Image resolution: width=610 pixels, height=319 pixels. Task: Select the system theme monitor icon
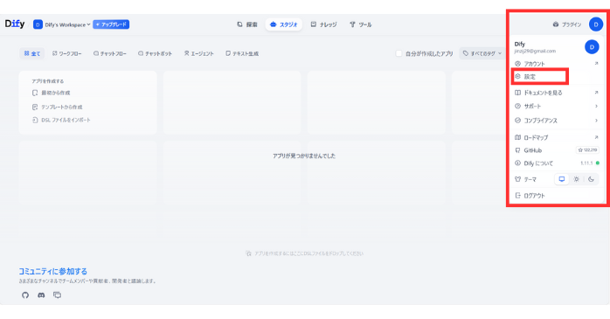562,179
